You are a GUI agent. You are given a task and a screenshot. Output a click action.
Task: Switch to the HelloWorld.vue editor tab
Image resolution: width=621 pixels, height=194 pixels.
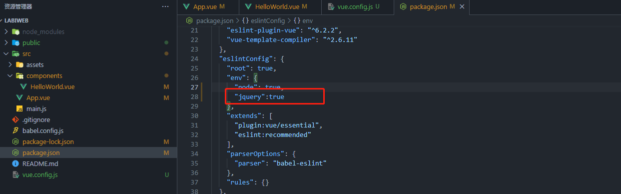click(279, 6)
